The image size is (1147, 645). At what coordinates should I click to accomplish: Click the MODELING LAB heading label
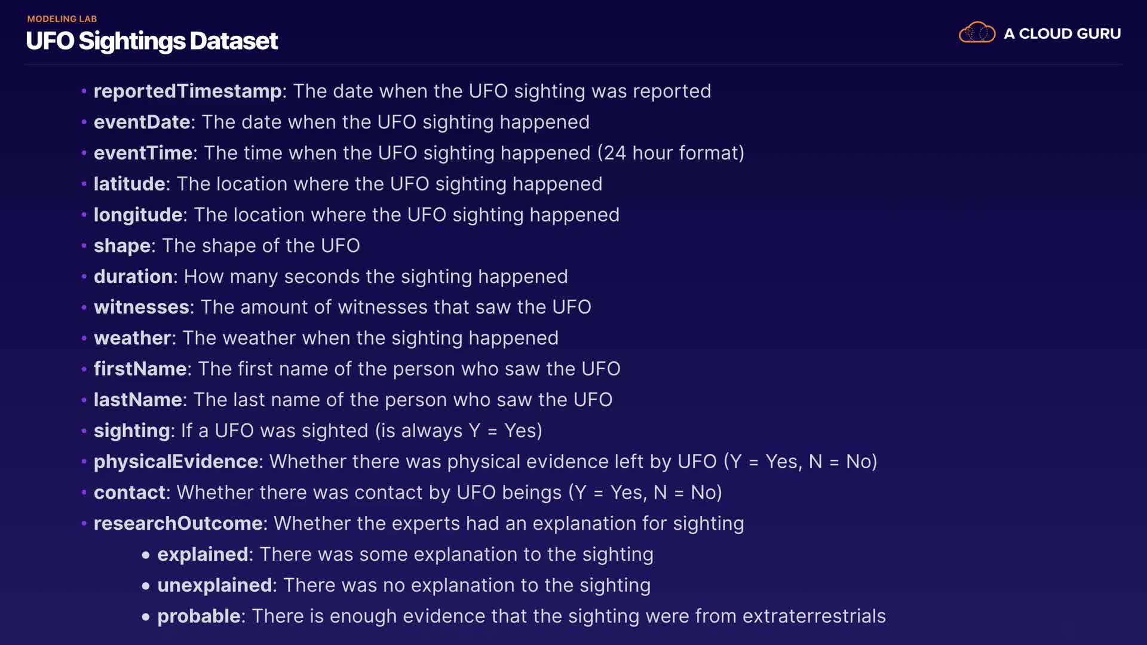point(62,19)
